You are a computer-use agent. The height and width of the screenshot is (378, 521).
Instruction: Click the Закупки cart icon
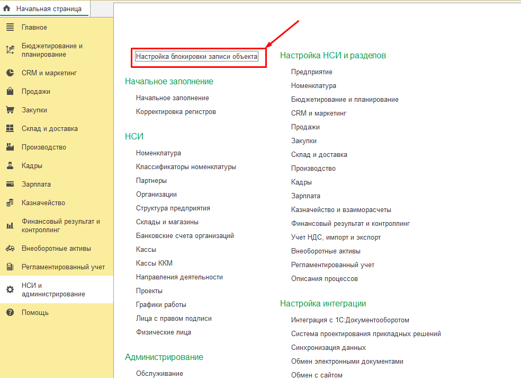click(10, 110)
